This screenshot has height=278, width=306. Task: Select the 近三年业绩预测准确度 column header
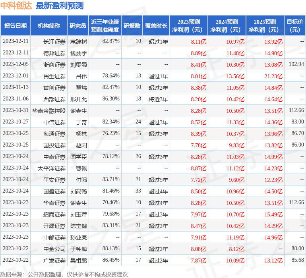[x=105, y=25]
